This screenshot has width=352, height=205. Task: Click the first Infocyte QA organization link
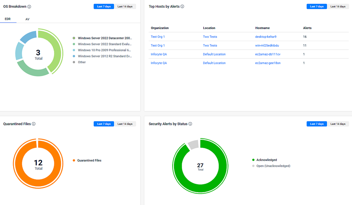click(x=159, y=54)
